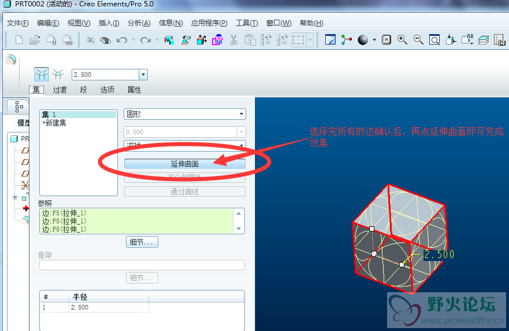Select 集 1 in the set list
Image resolution: width=509 pixels, height=331 pixels.
click(x=78, y=115)
